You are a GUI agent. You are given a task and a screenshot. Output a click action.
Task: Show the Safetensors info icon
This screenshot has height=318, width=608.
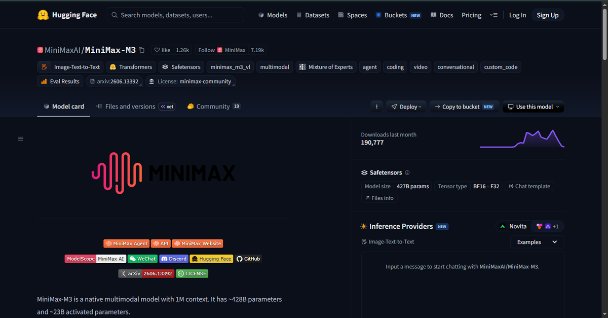point(407,172)
